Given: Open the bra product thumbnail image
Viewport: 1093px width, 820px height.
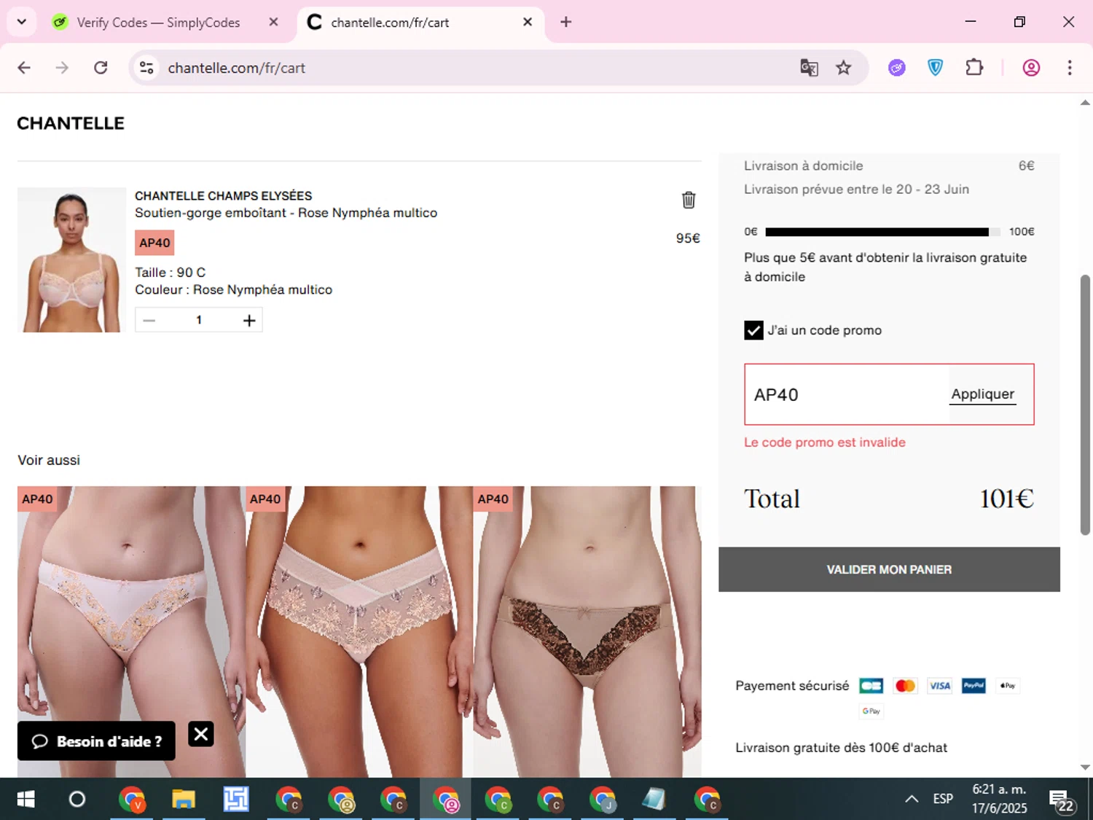Looking at the screenshot, I should pos(71,259).
